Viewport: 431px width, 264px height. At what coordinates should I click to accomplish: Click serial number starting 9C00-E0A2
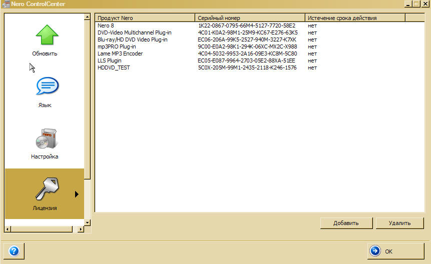[x=247, y=46]
